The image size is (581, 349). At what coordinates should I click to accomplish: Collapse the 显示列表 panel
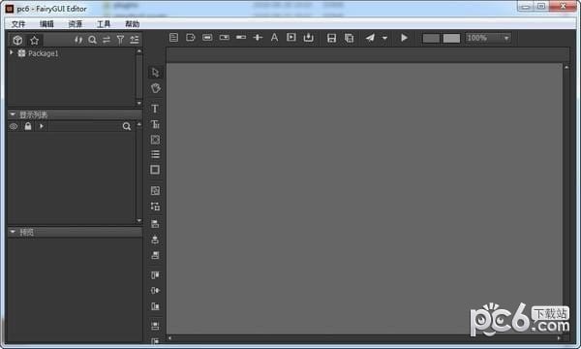[13, 114]
